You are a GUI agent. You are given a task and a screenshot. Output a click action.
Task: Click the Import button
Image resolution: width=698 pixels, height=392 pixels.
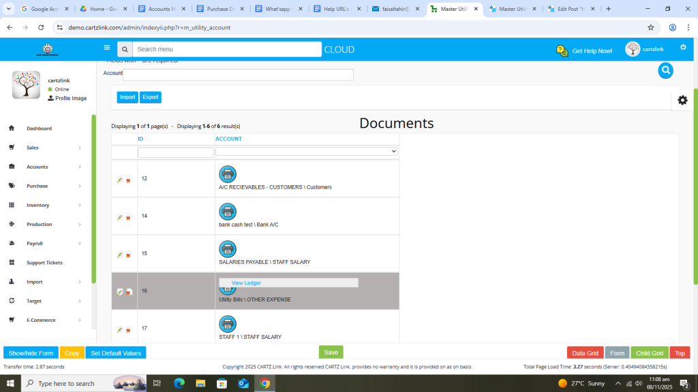pos(127,97)
